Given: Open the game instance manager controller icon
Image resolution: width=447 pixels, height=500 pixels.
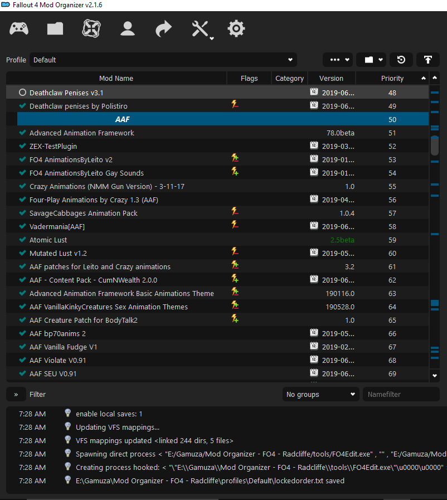Looking at the screenshot, I should [19, 28].
